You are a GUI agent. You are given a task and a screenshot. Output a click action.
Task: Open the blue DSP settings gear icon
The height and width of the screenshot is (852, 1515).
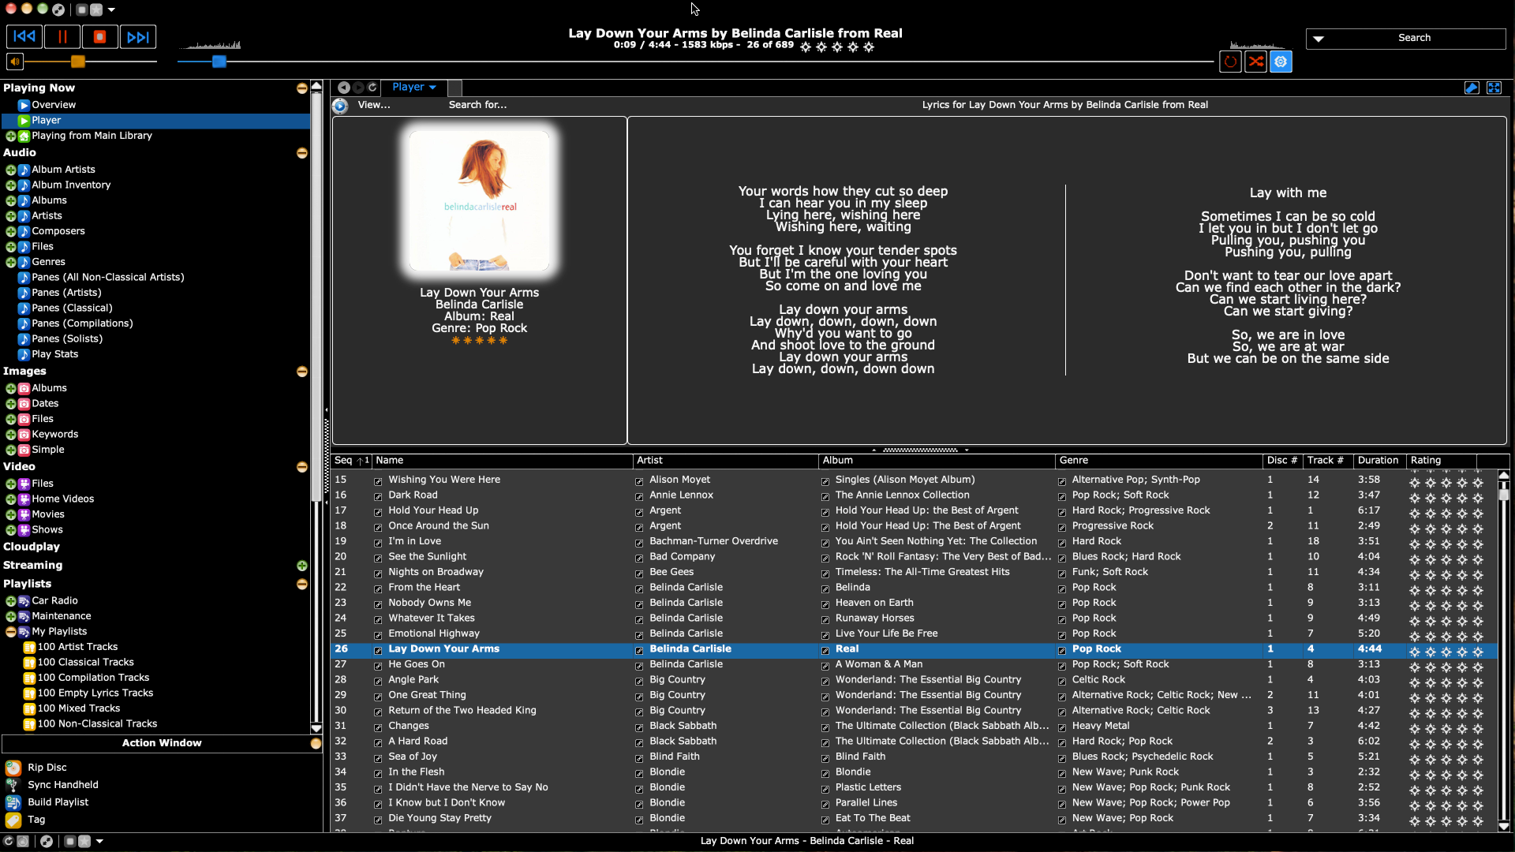click(x=1281, y=62)
